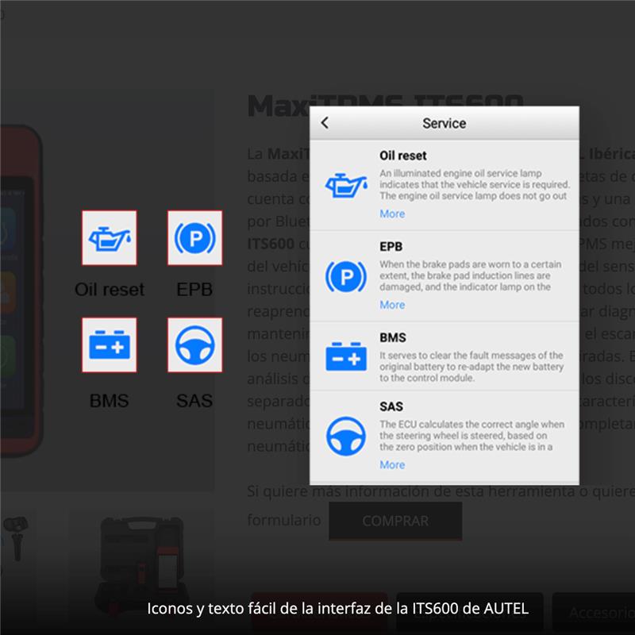Image resolution: width=635 pixels, height=635 pixels.
Task: Select the bold "EPB" heading in Service list
Action: 391,247
